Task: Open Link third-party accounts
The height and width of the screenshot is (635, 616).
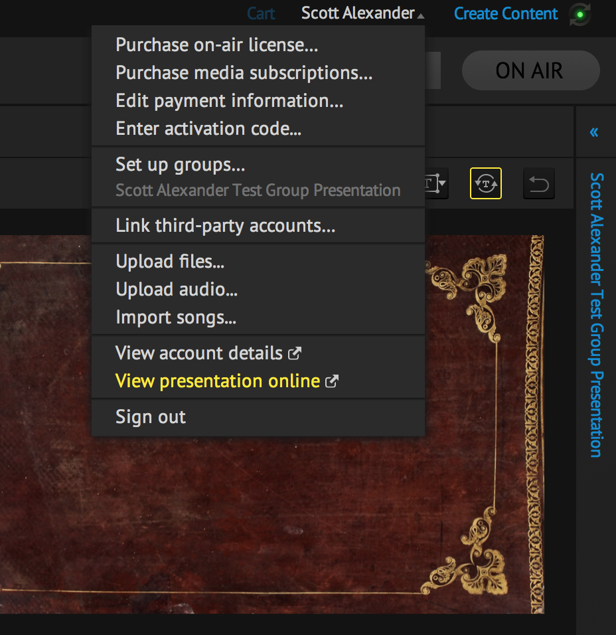Action: tap(258, 225)
